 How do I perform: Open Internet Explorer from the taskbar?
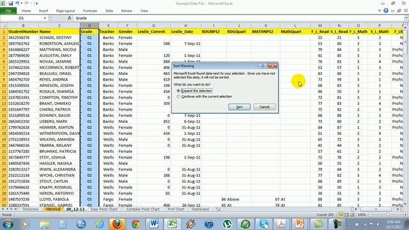99,224
